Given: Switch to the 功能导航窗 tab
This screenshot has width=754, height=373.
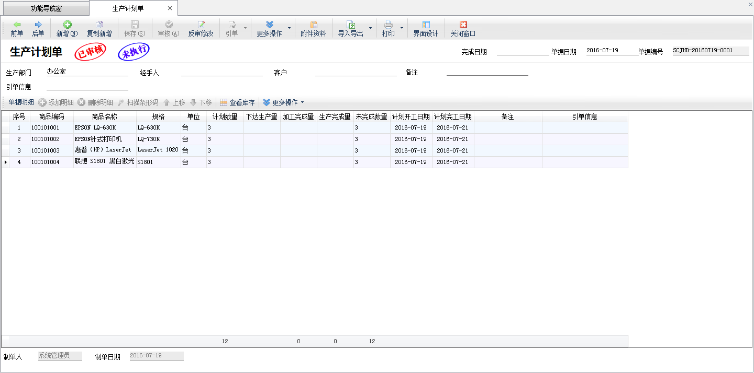Looking at the screenshot, I should coord(46,8).
